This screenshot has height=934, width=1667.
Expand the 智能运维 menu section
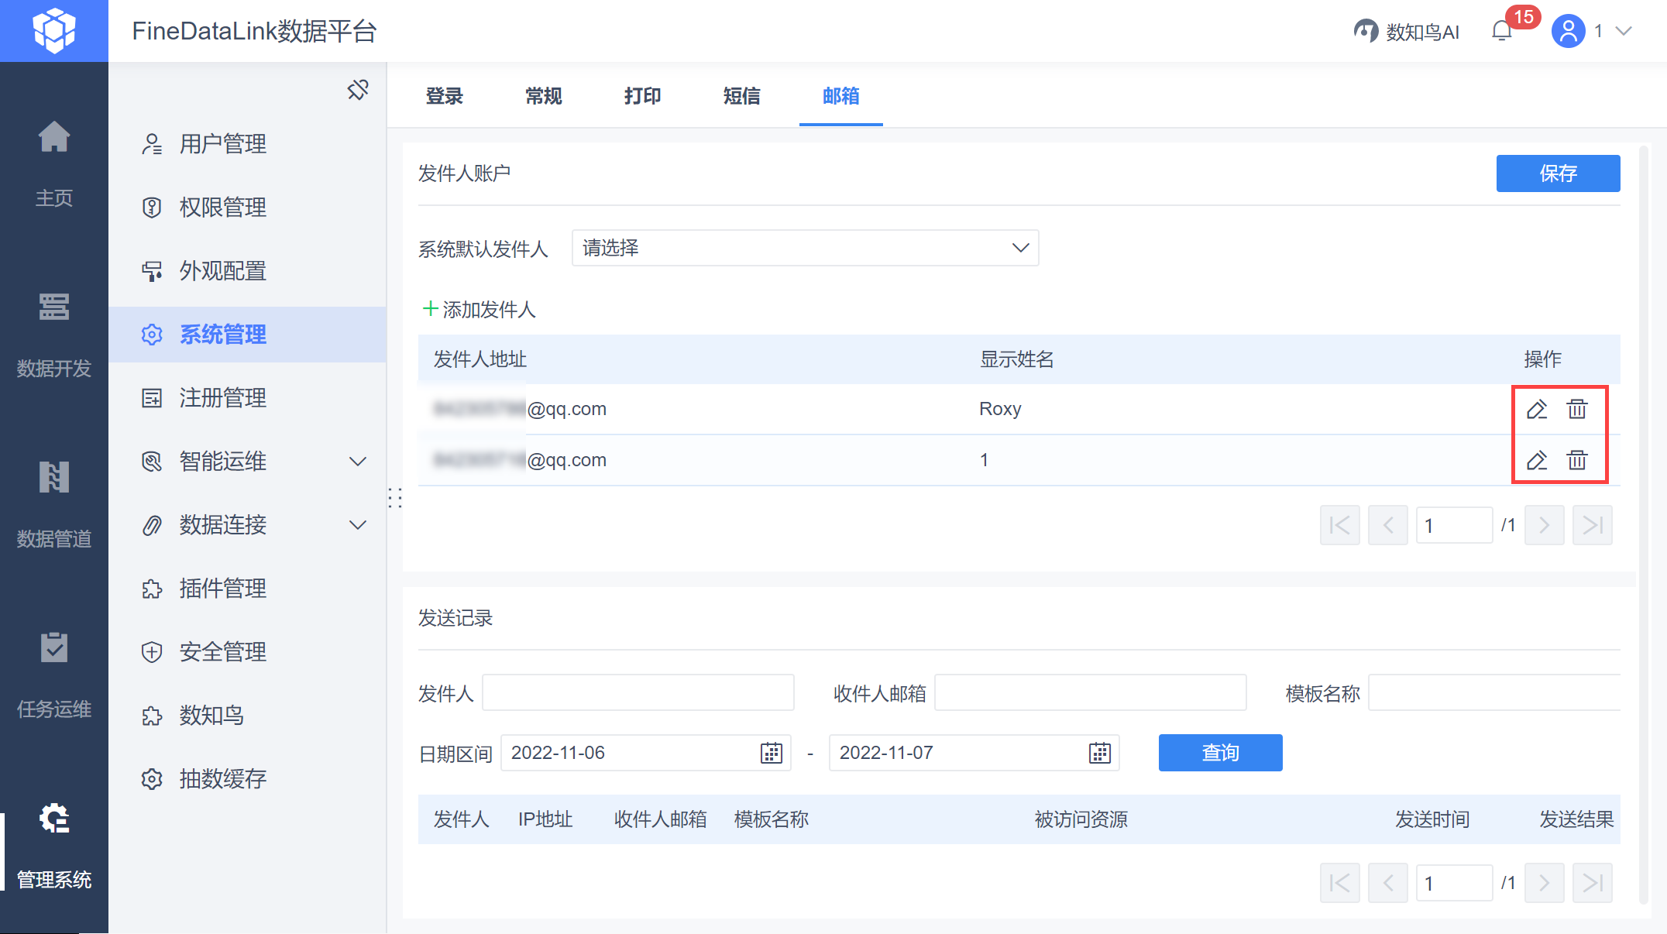tap(358, 462)
